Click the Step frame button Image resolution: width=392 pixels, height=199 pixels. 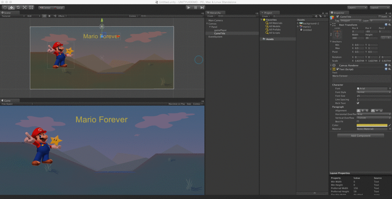[202, 8]
